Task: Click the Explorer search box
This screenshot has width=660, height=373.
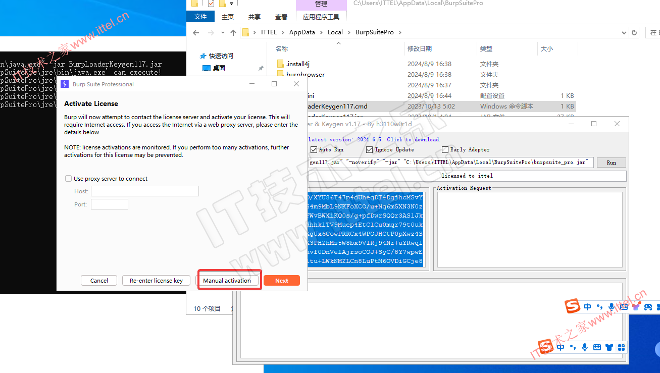Action: point(653,32)
